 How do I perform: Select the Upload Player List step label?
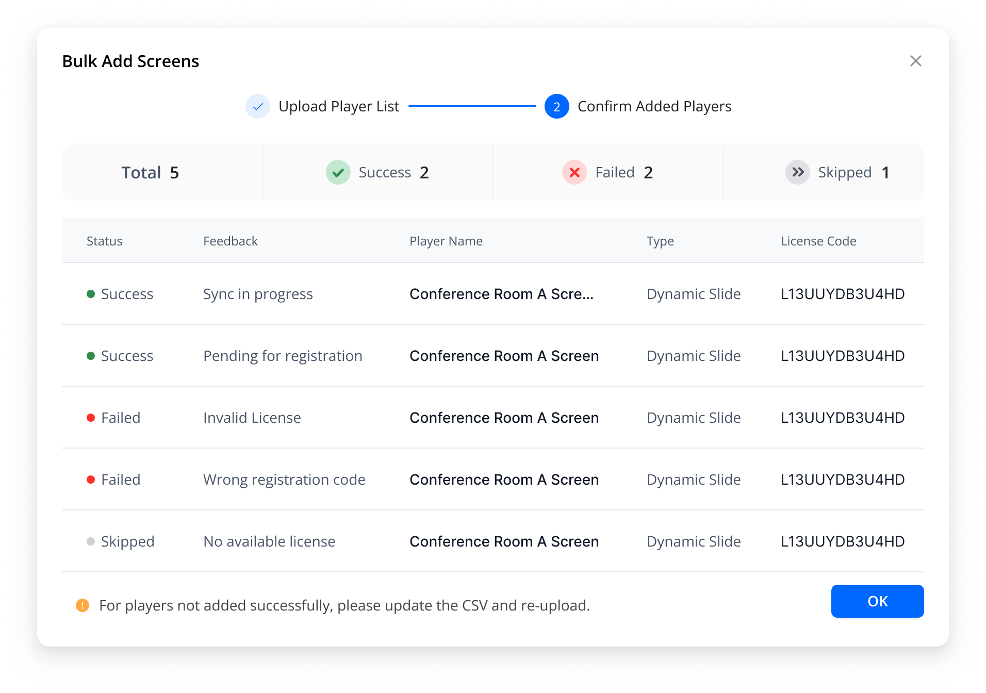tap(338, 106)
